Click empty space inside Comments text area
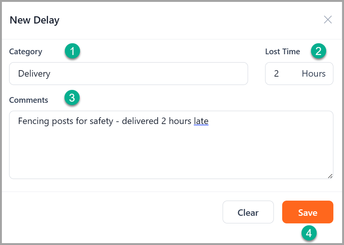Screen dimensions: 344x245 point(171,154)
